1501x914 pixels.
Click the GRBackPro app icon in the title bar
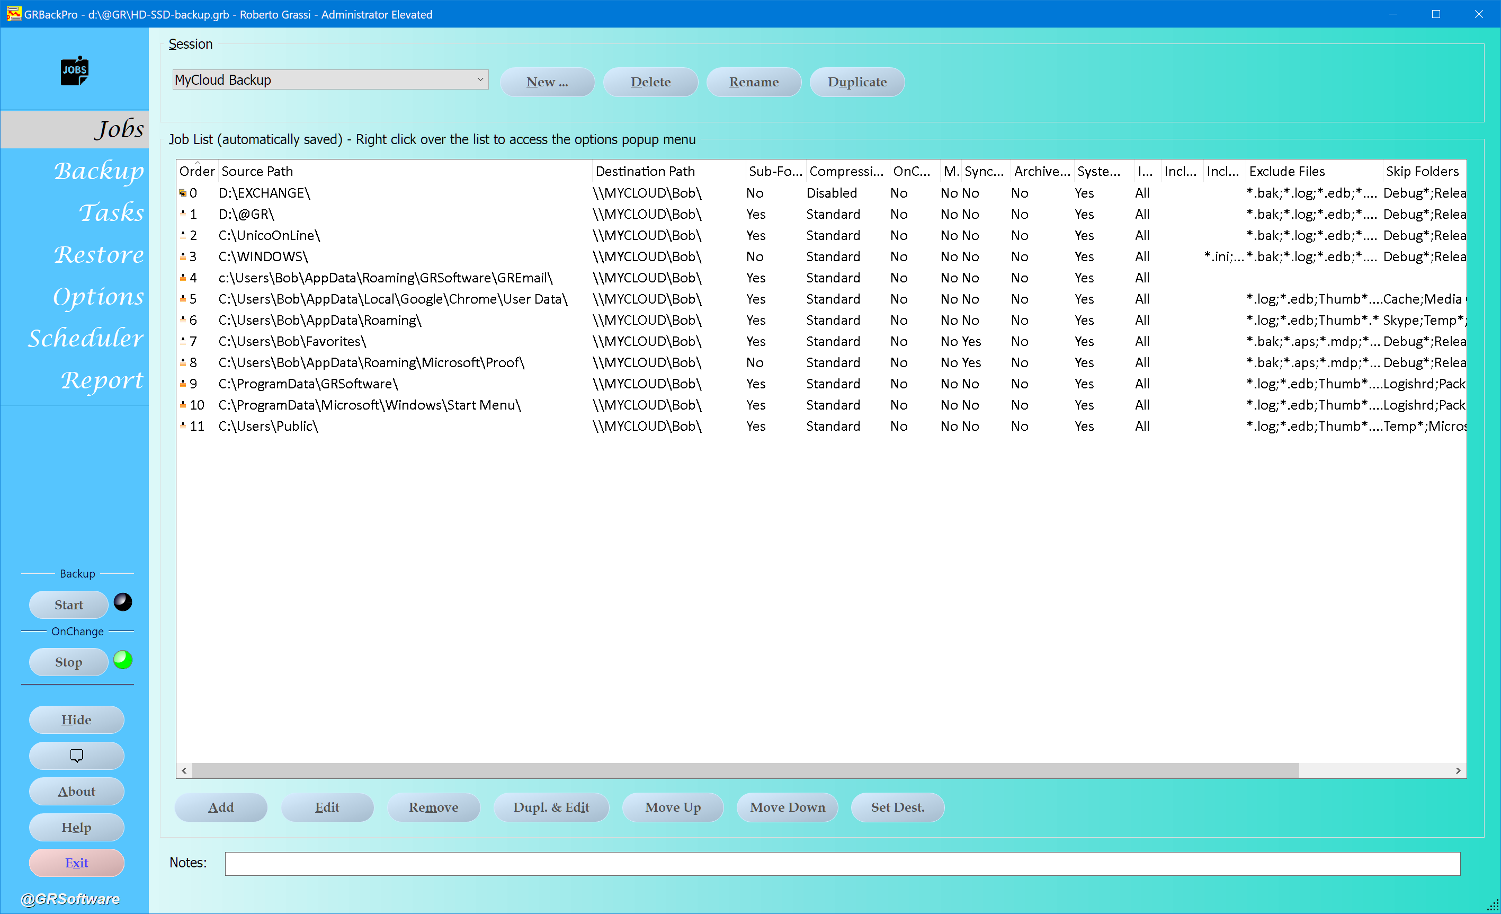point(13,13)
